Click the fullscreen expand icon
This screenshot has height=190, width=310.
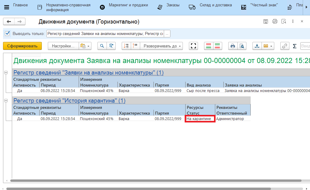[x=193, y=46]
